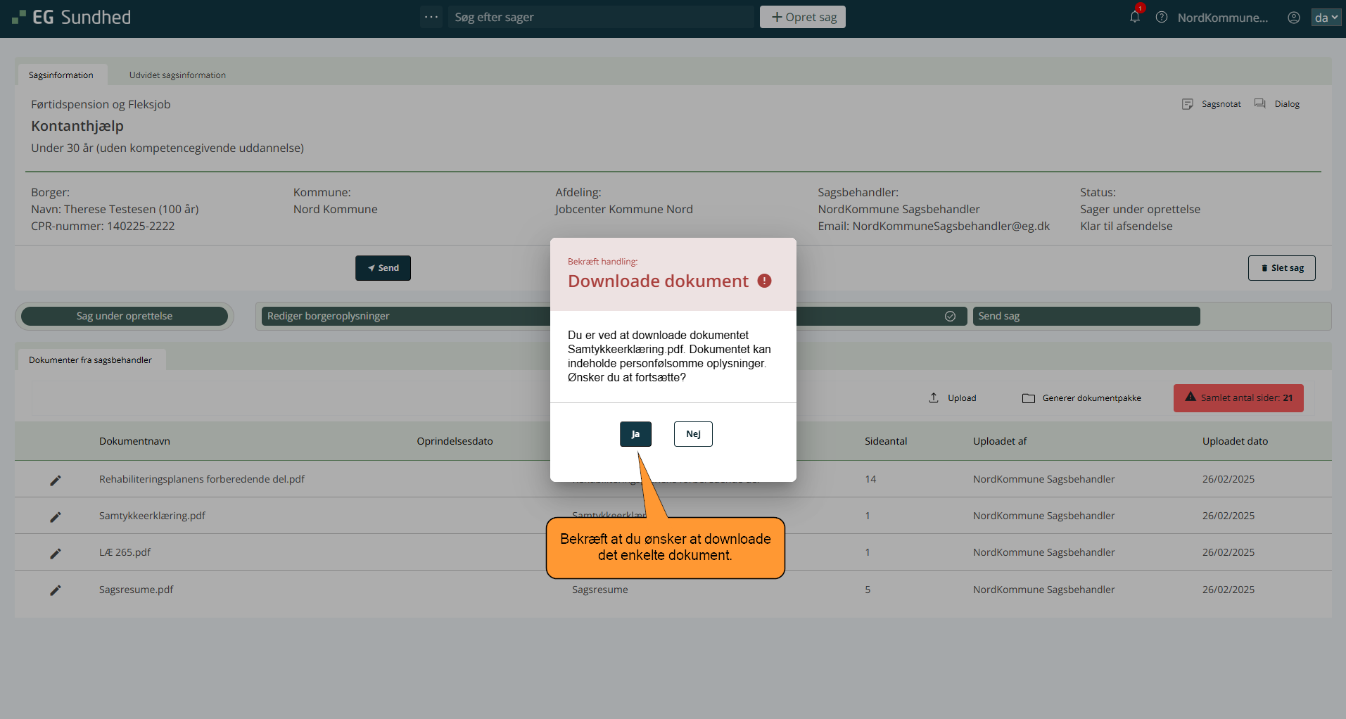Click Generer dokumentpakke
1346x719 pixels.
tap(1081, 398)
